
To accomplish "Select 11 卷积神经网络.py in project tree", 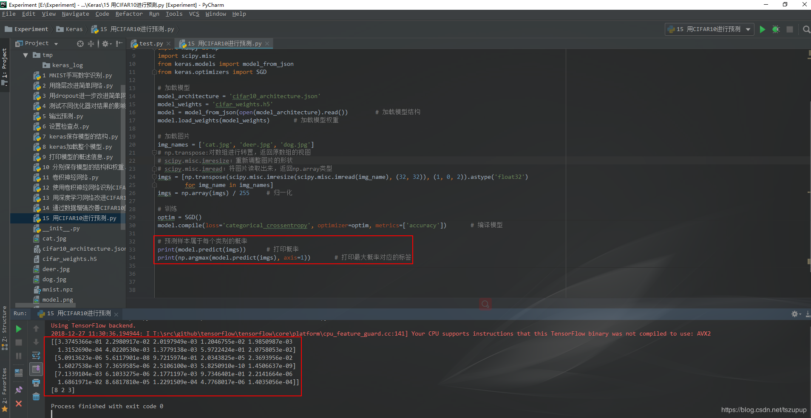I will pos(66,178).
